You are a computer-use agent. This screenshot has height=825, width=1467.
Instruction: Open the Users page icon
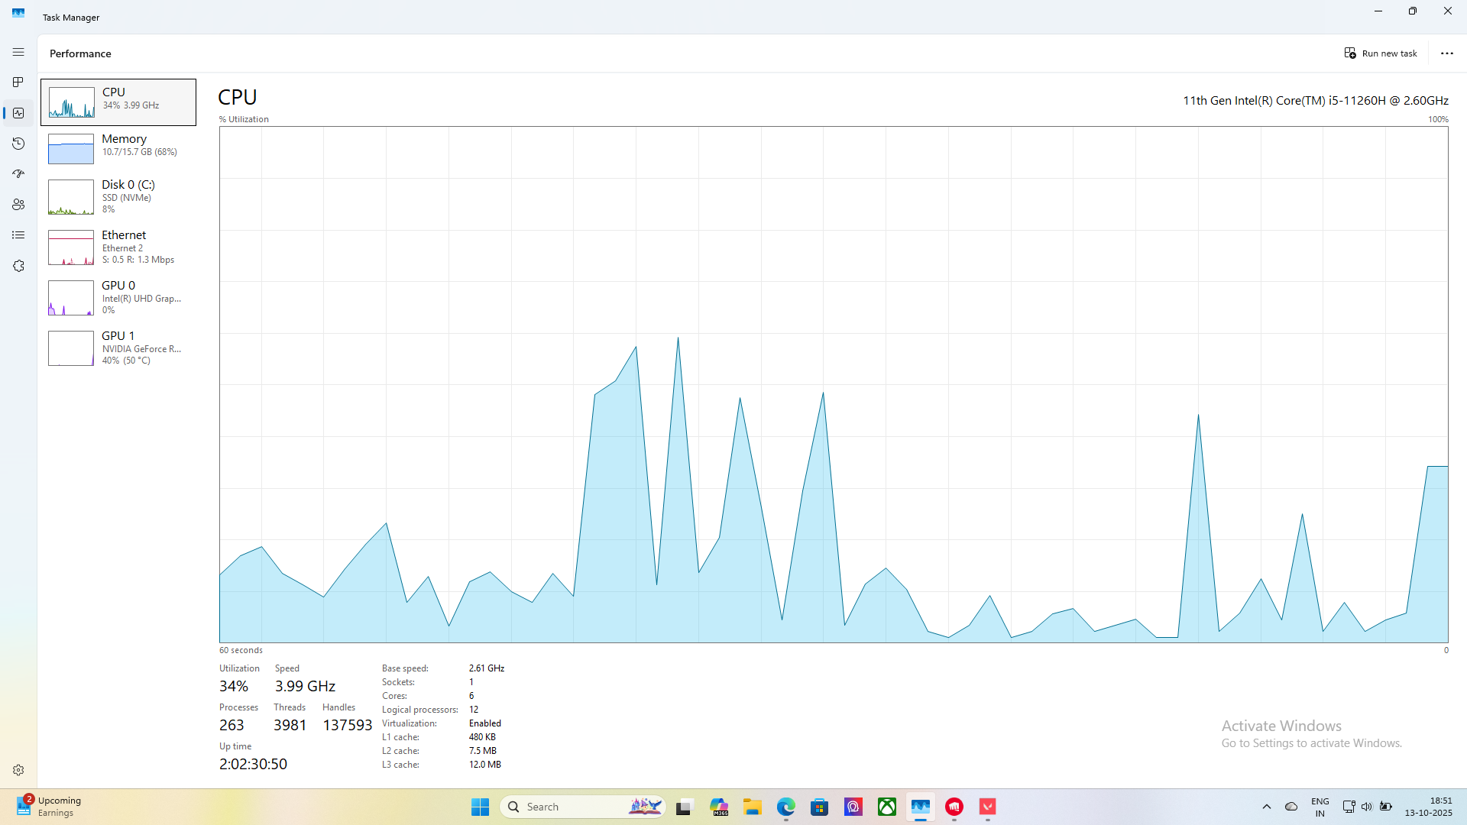click(18, 205)
